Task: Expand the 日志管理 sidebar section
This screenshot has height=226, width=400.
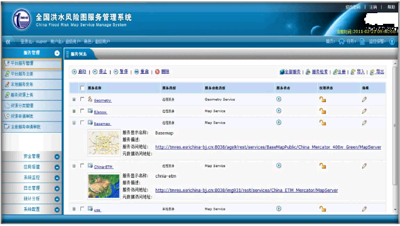Action: click(x=57, y=188)
